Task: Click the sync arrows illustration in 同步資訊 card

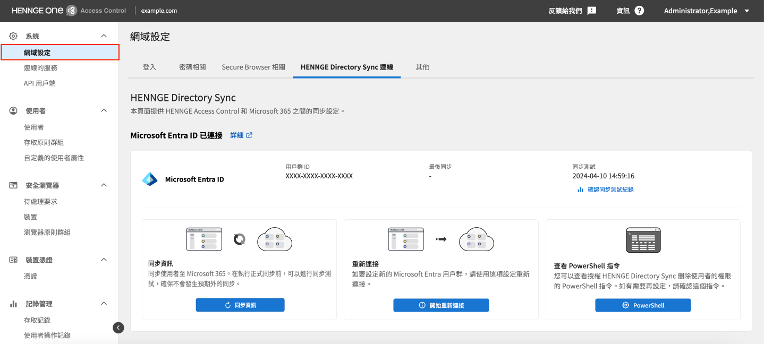Action: click(x=240, y=239)
